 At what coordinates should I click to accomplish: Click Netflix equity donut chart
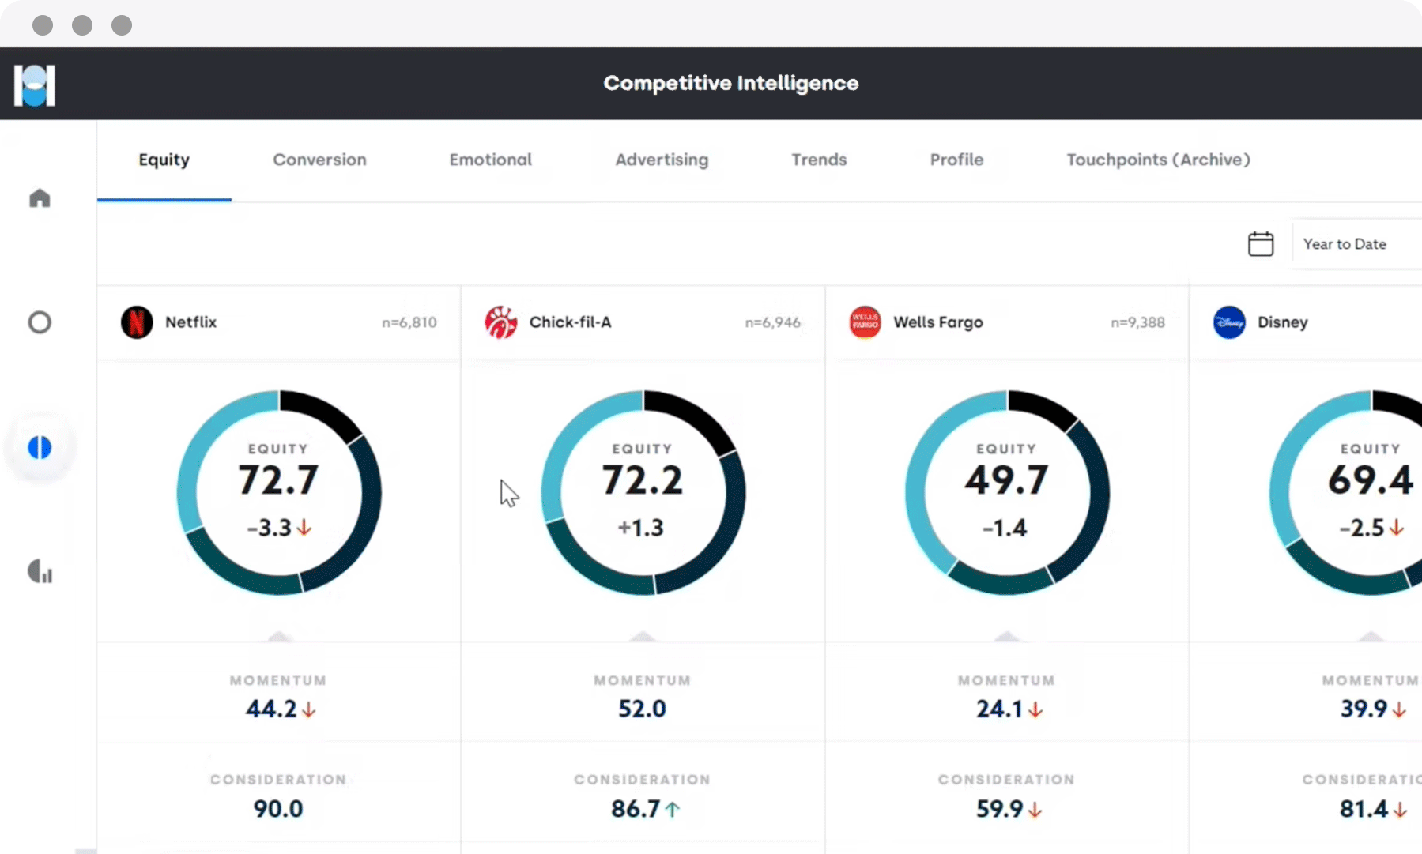(278, 492)
